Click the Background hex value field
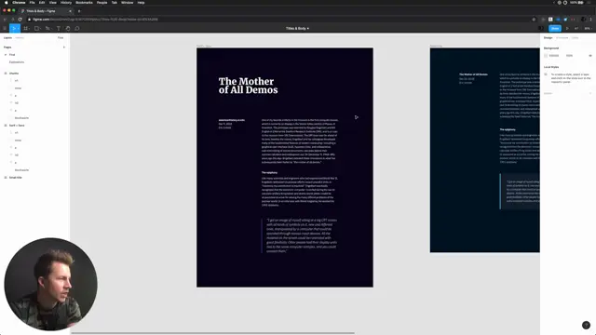This screenshot has height=335, width=596. coord(554,56)
